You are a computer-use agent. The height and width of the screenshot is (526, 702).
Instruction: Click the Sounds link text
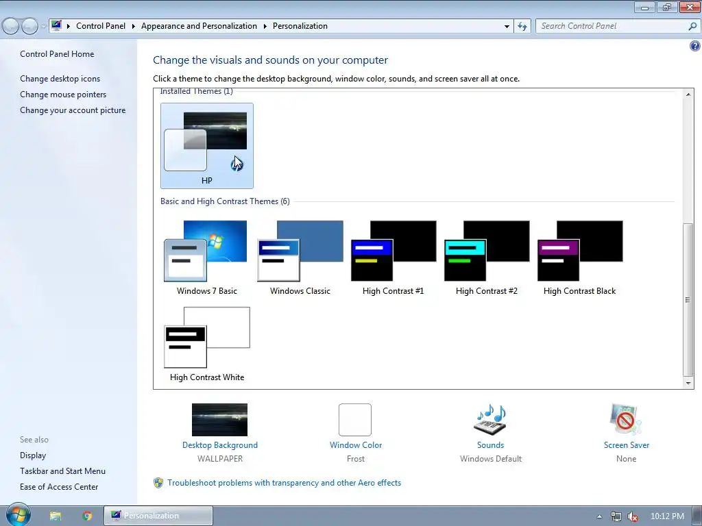pos(491,445)
